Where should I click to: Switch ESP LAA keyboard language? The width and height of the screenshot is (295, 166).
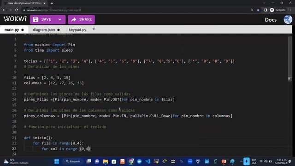click(x=254, y=161)
